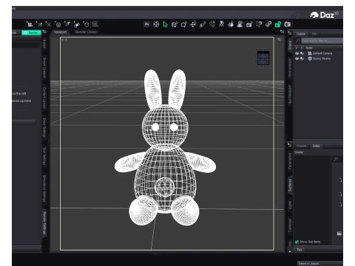Click the camera snapshot icon at toolbar end
The height and width of the screenshot is (266, 355).
click(288, 24)
